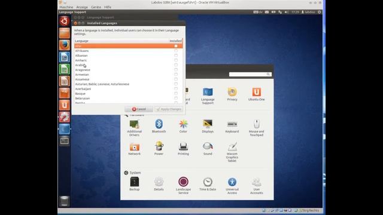Open the network indicator in top panel
This screenshot has width=383, height=215.
pyautogui.click(x=280, y=12)
